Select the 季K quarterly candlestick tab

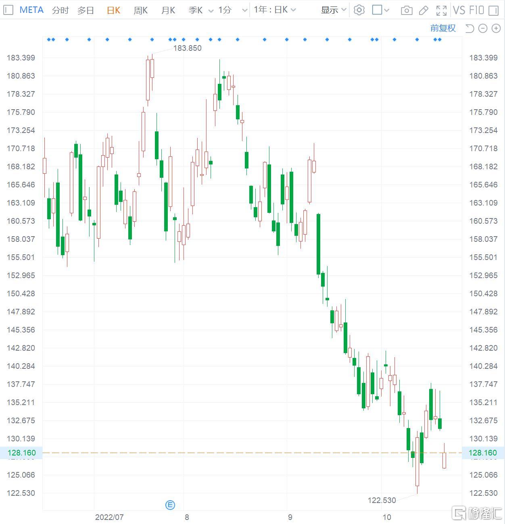(x=195, y=10)
